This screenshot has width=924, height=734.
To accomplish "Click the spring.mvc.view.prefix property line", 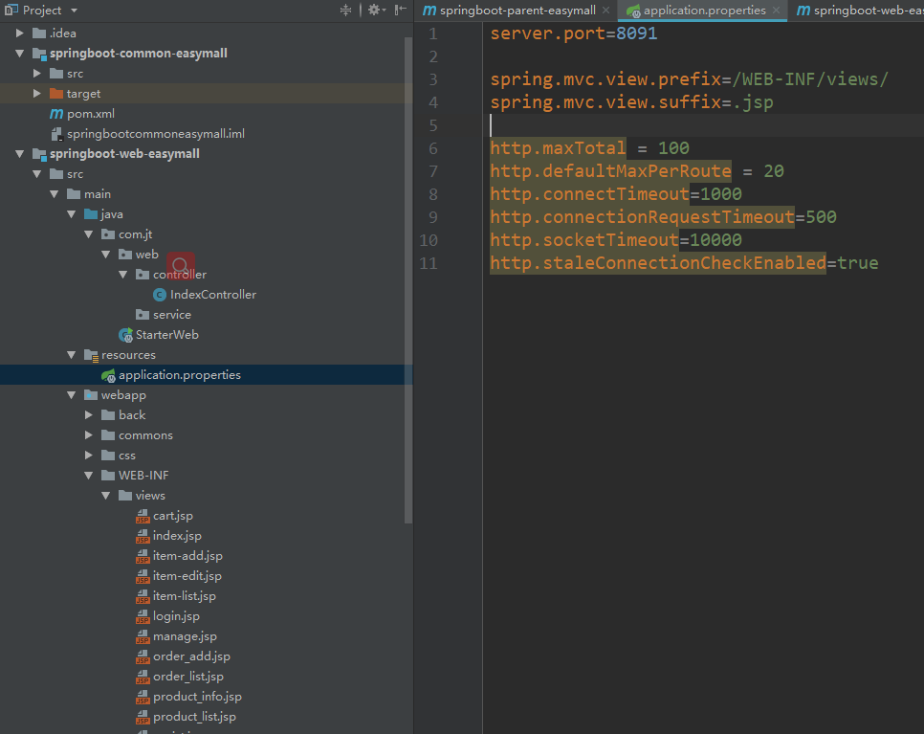I will tap(689, 79).
